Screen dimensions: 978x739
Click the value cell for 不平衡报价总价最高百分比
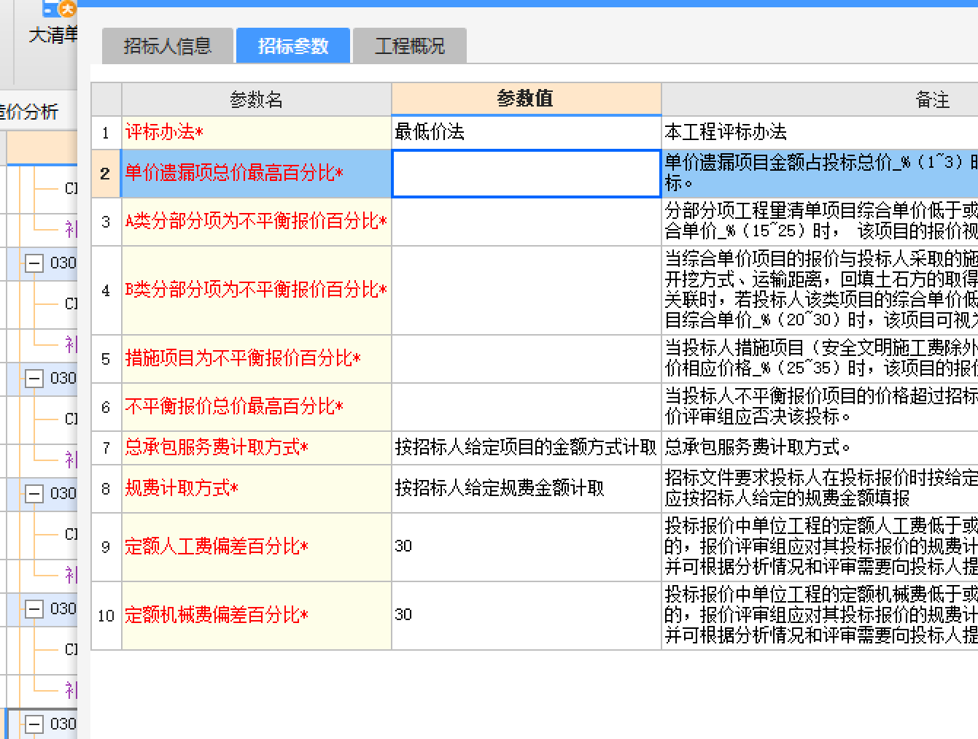tap(527, 407)
